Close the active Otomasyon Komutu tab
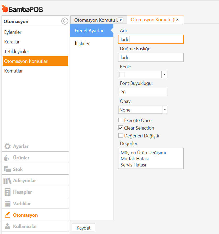Viewport: 219px width, 234px height. click(x=177, y=20)
